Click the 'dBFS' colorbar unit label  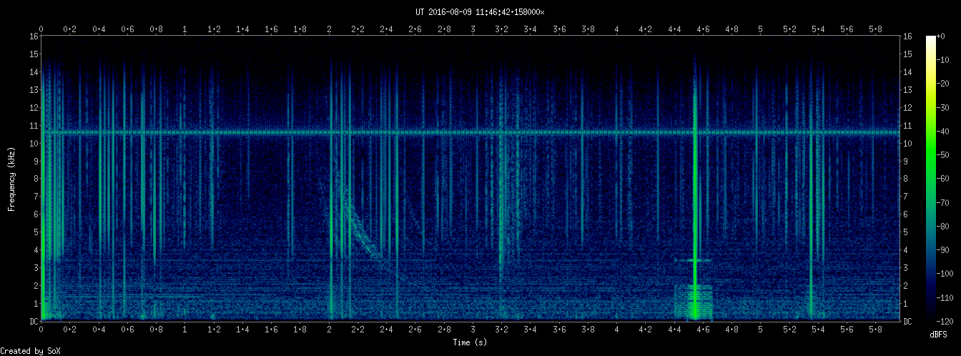tap(939, 334)
